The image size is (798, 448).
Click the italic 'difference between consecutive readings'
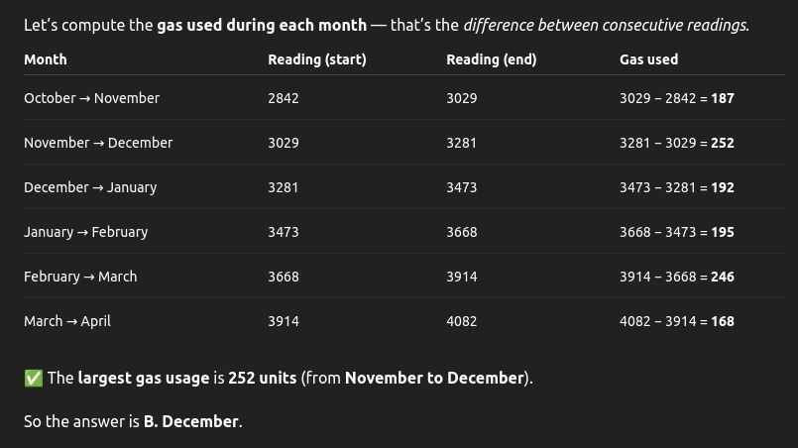pyautogui.click(x=606, y=25)
